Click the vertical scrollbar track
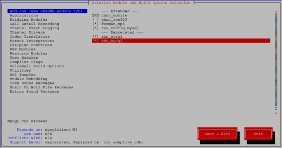This screenshot has width=282, height=148. coord(276,60)
